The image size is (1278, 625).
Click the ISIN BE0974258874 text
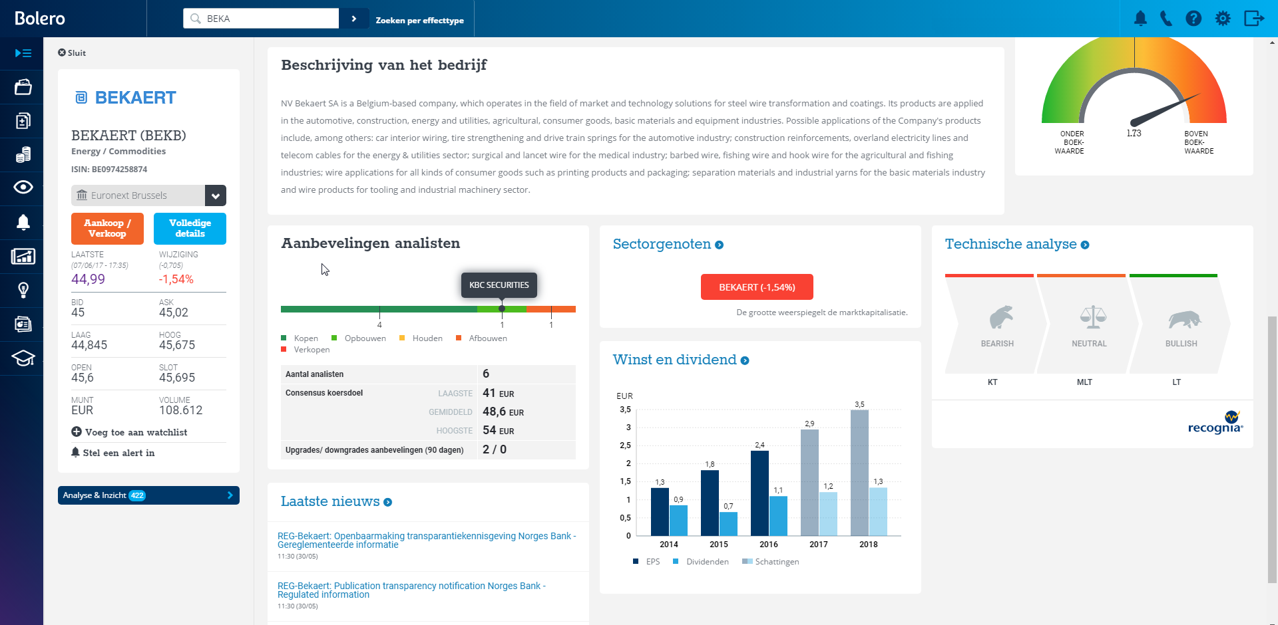[109, 170]
